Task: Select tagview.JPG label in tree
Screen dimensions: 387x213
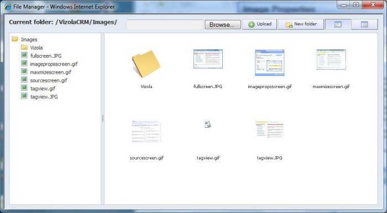Action: tap(44, 96)
